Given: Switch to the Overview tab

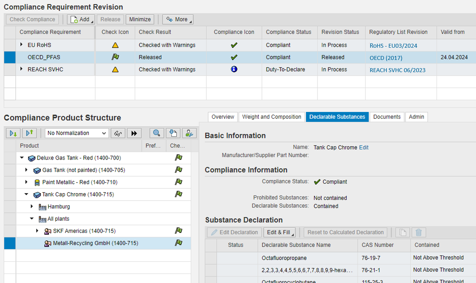Looking at the screenshot, I should 223,117.
